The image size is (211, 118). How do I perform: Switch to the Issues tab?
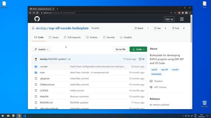(x=53, y=37)
